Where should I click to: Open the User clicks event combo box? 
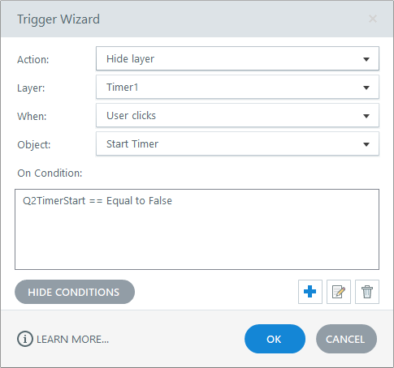point(237,115)
